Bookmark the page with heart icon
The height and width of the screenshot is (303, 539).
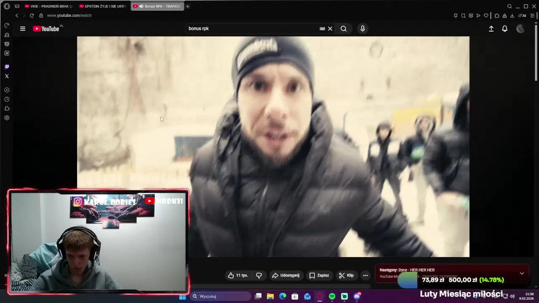point(486,16)
